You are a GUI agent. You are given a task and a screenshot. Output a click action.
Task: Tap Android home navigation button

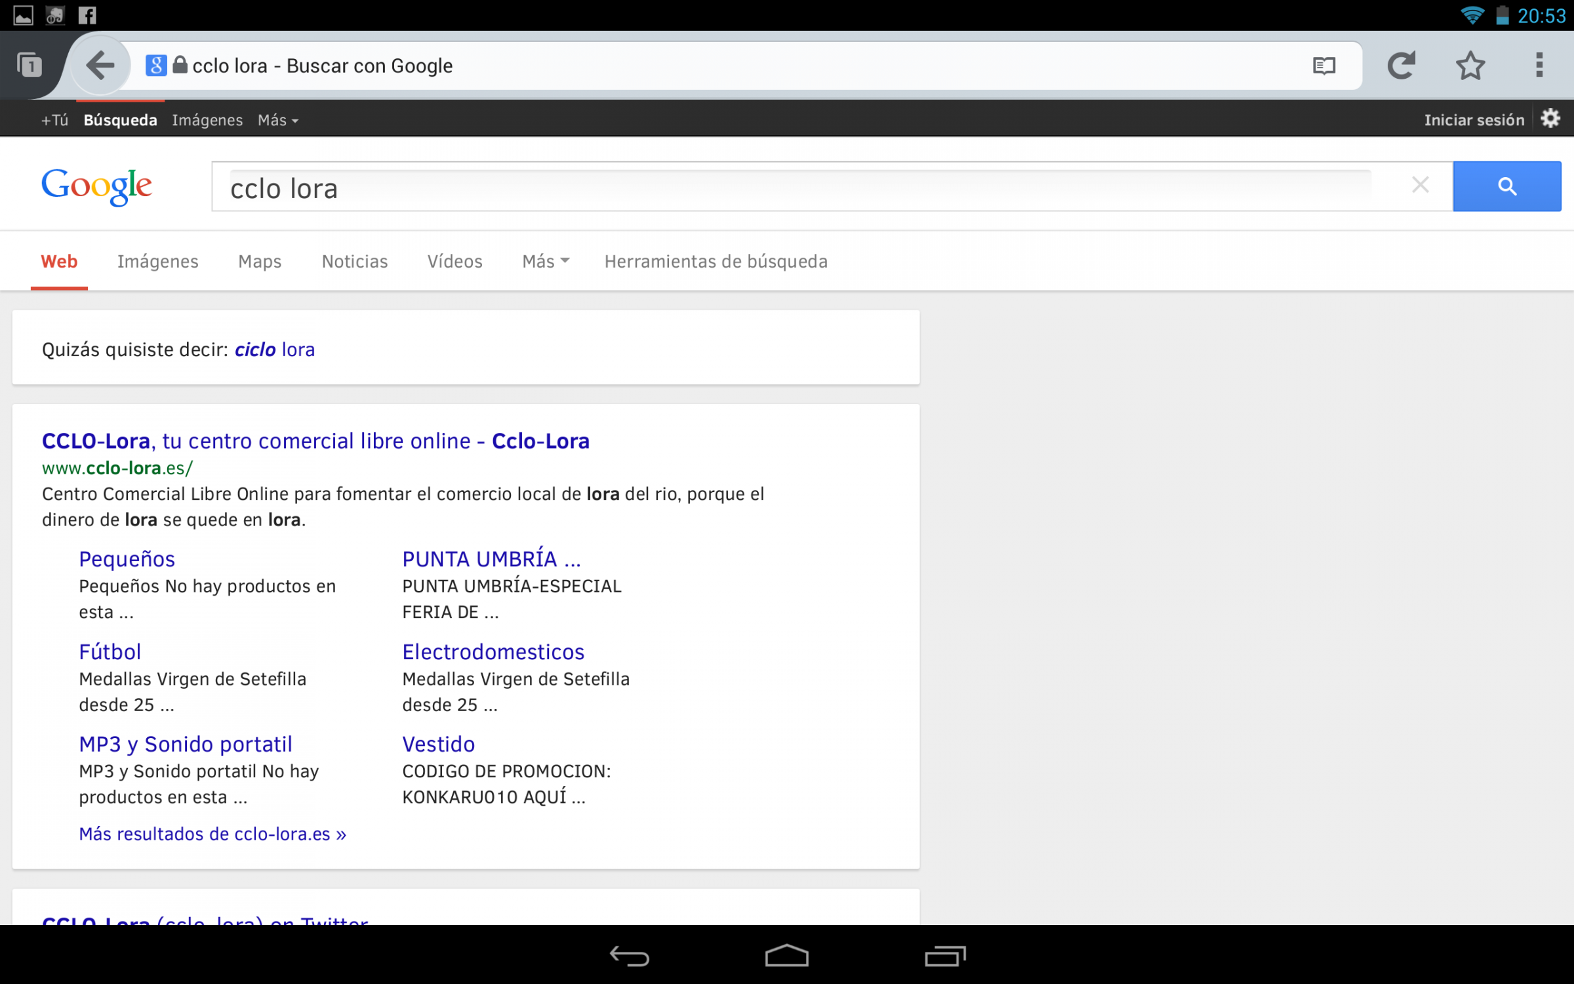[786, 956]
